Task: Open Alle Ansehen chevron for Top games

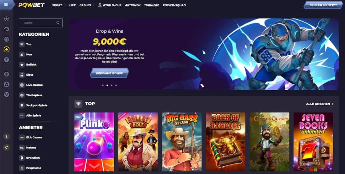Action: coord(332,104)
